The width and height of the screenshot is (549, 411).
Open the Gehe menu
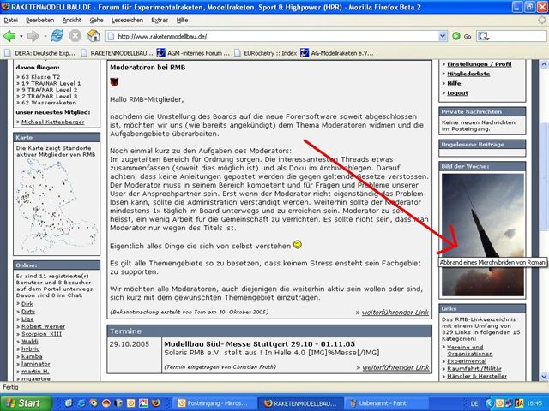click(x=96, y=21)
